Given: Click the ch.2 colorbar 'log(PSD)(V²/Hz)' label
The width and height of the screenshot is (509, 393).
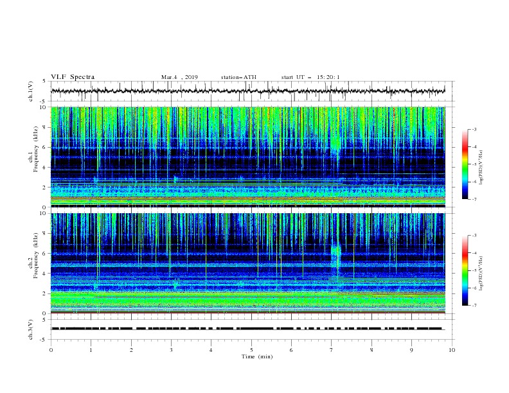Looking at the screenshot, I should tap(481, 274).
